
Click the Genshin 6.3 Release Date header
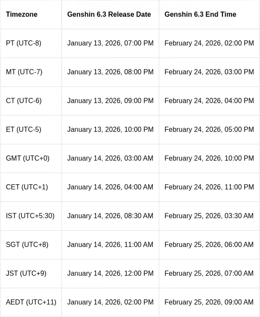pos(109,15)
